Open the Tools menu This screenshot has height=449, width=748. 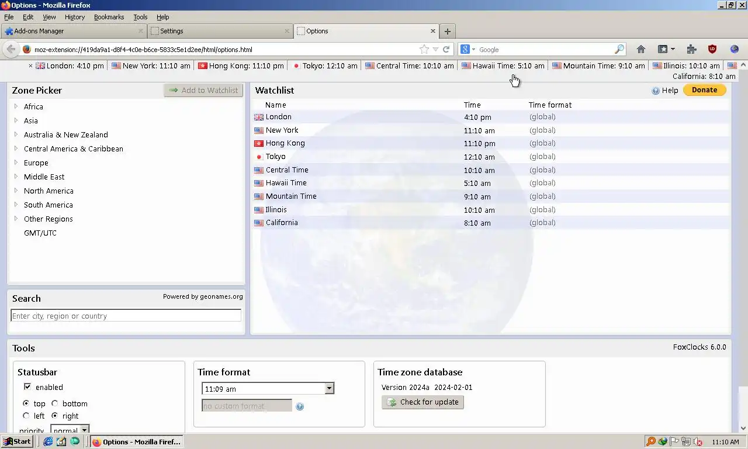pyautogui.click(x=140, y=17)
